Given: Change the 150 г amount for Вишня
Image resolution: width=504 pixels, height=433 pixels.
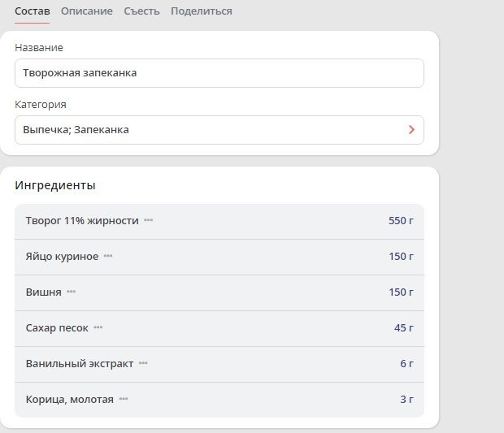Looking at the screenshot, I should 401,292.
